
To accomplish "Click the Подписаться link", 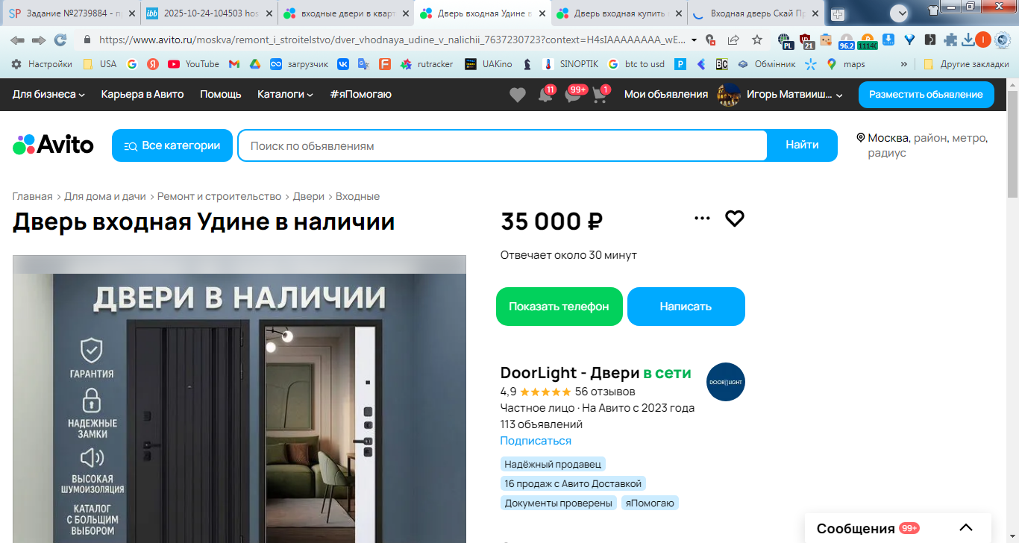I will tap(536, 441).
